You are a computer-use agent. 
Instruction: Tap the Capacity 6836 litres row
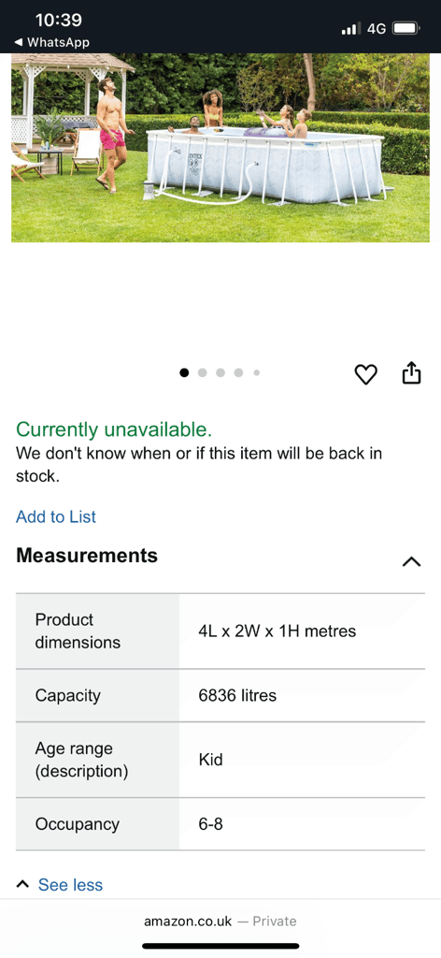point(220,695)
